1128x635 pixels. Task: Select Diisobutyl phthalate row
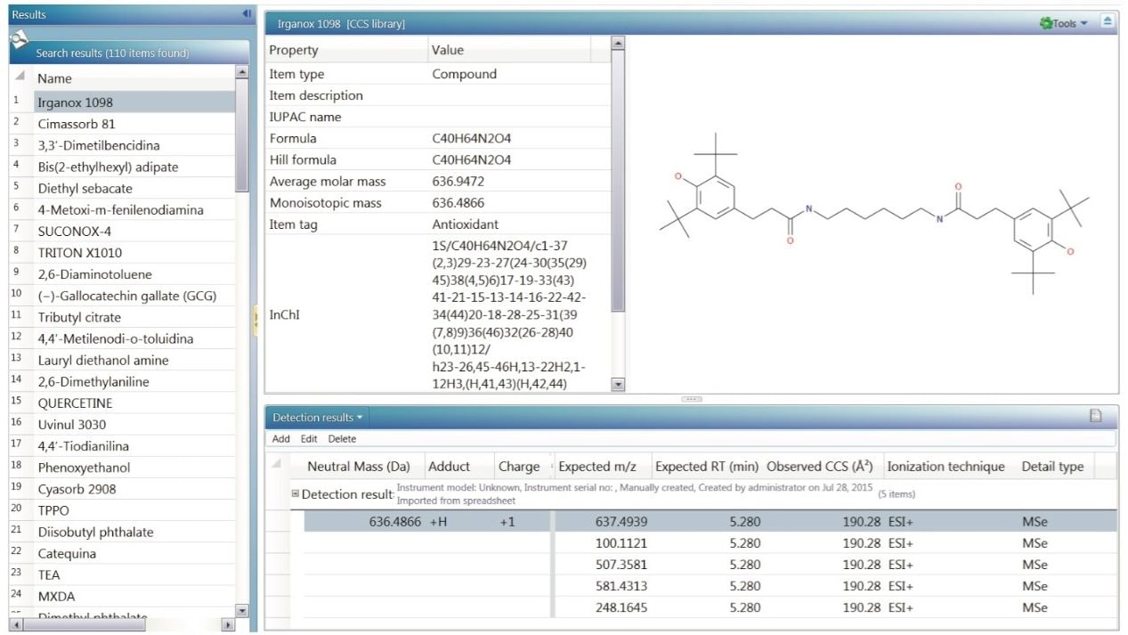tap(134, 532)
